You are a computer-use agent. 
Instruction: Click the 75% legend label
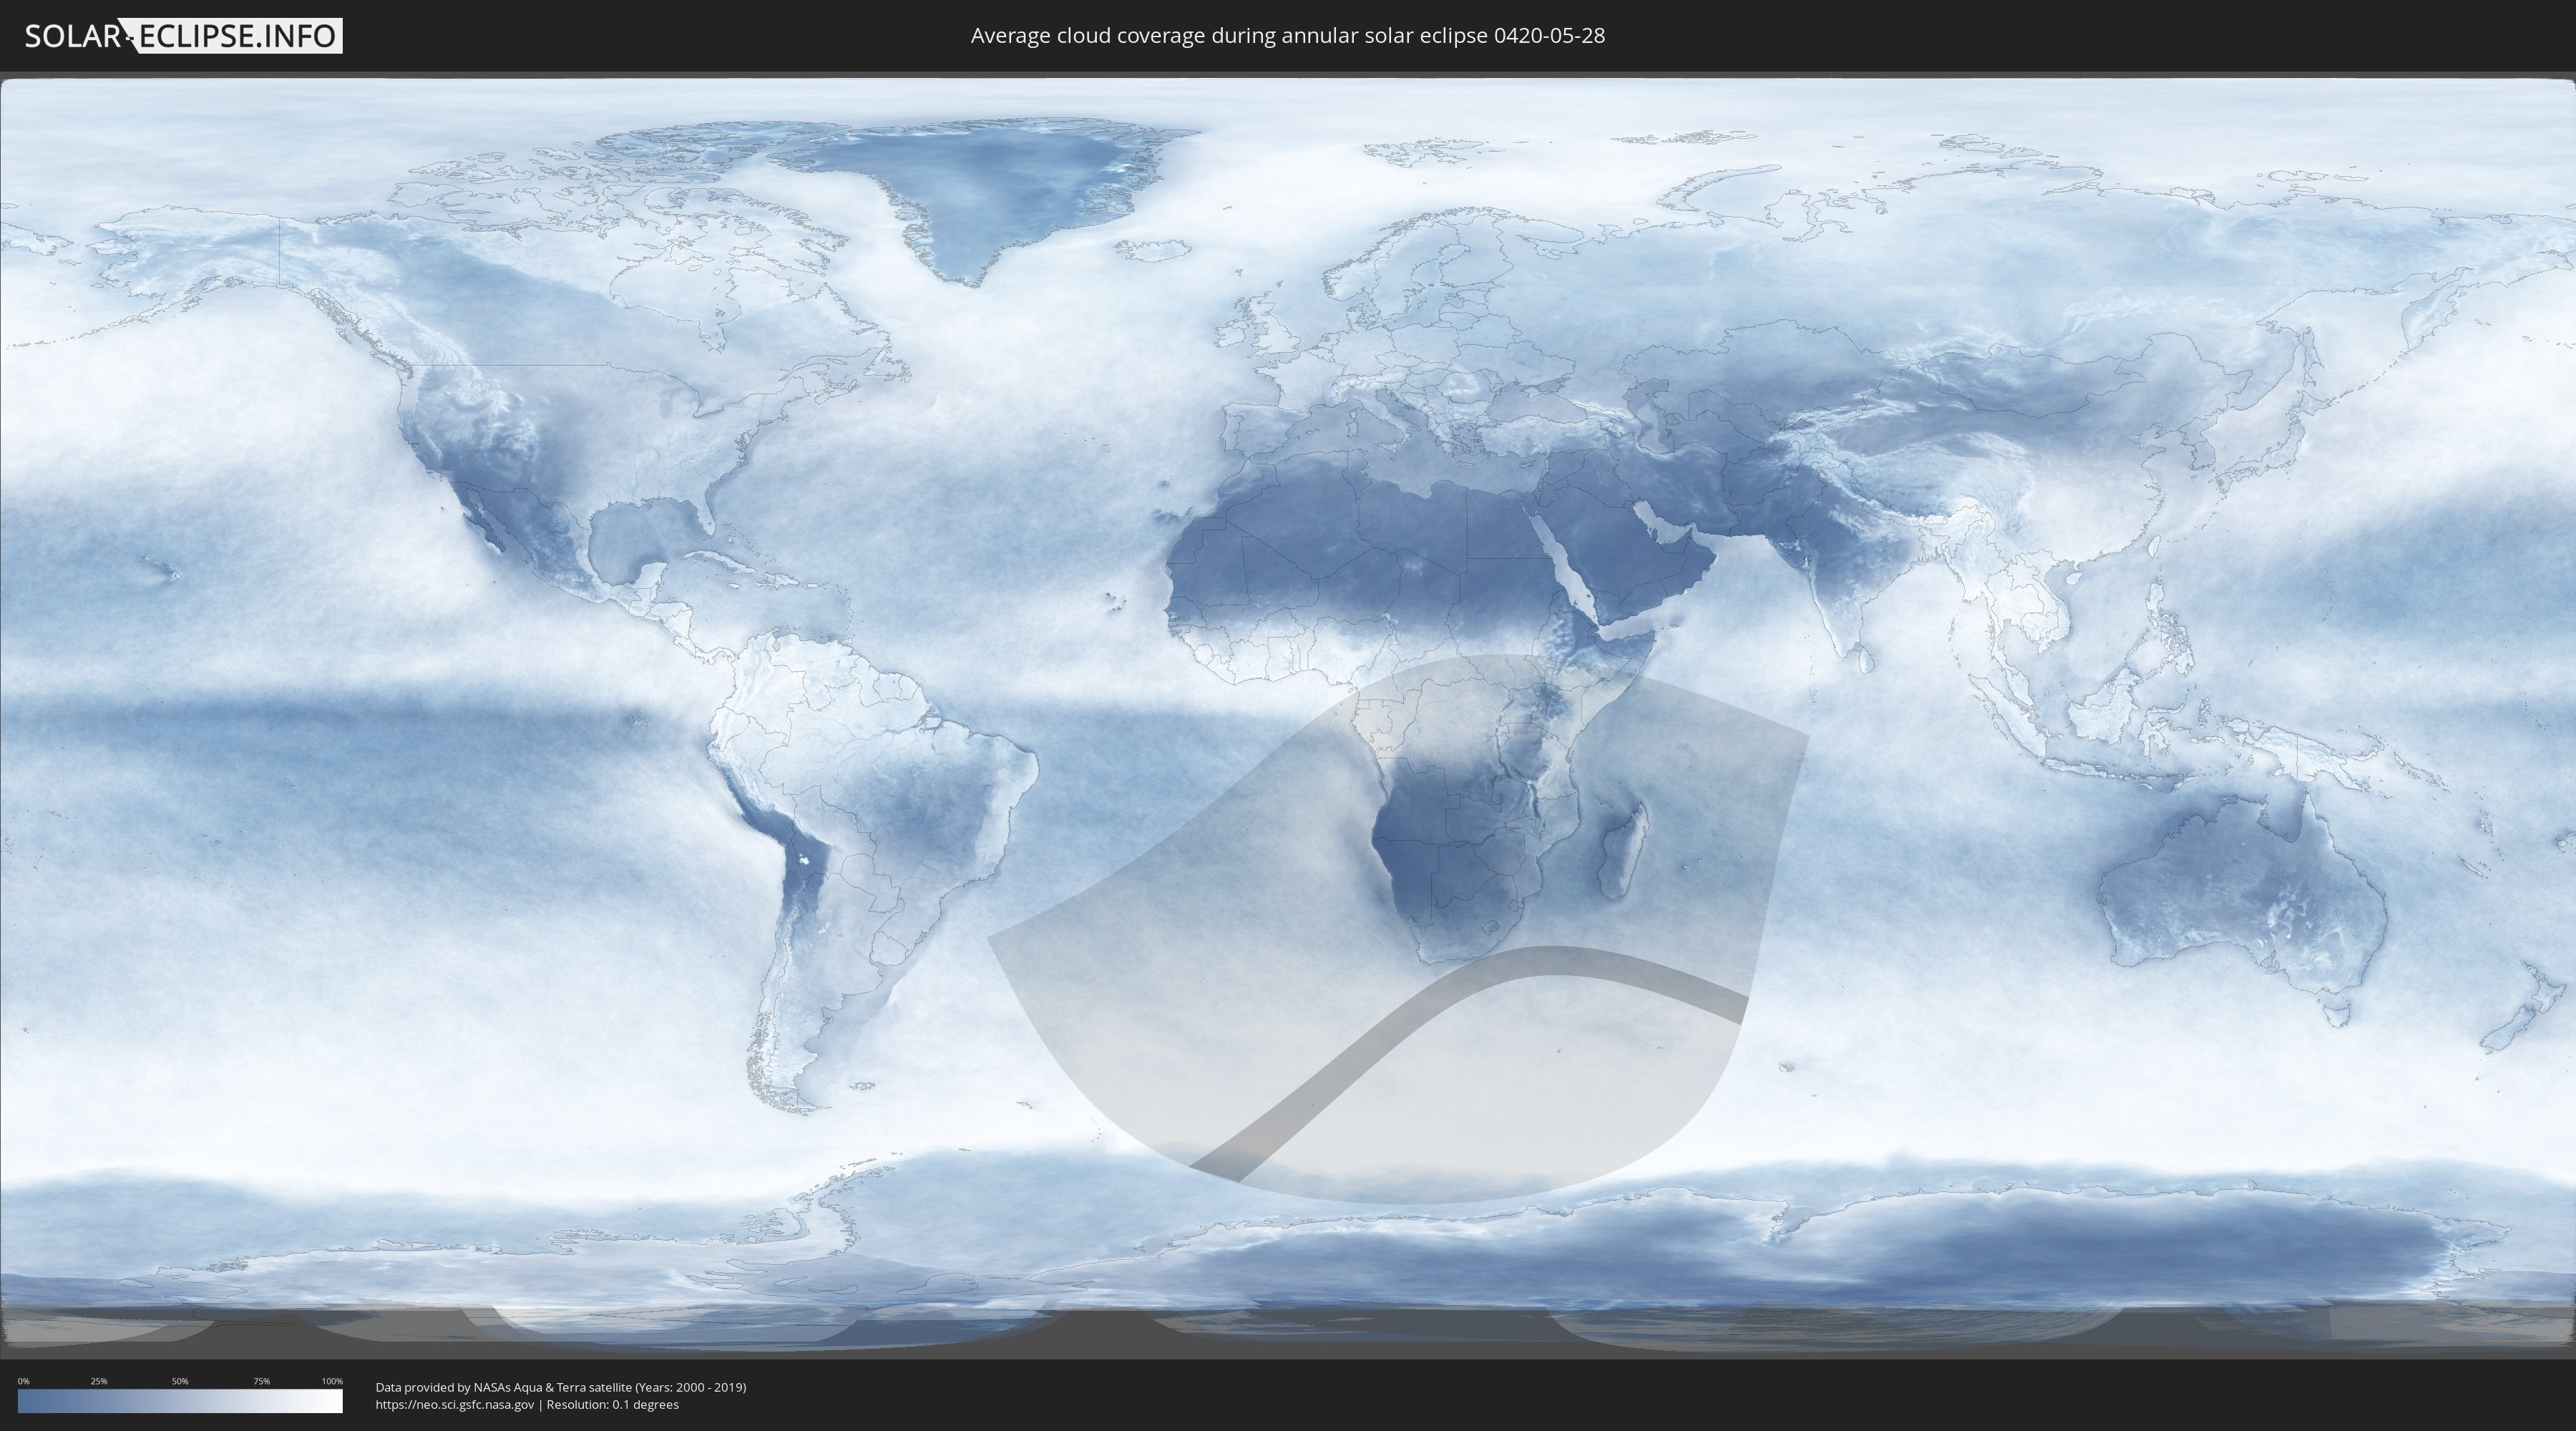click(261, 1381)
